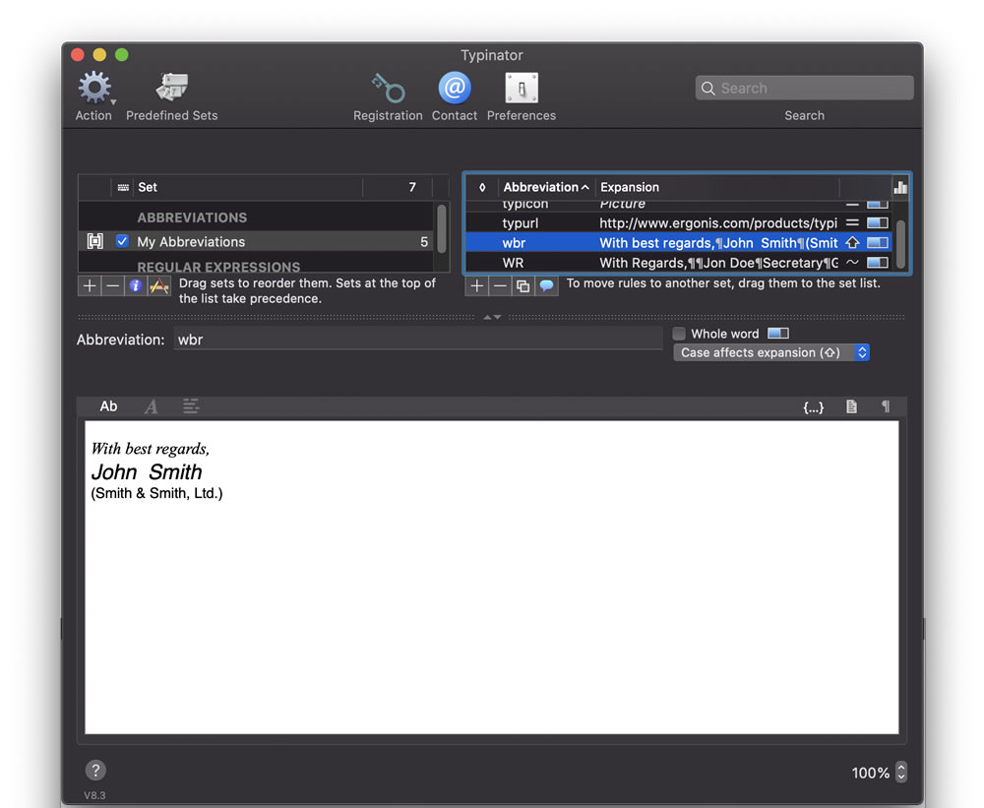Image resolution: width=984 pixels, height=808 pixels.
Task: Show usage statistics bar chart column
Action: (x=900, y=187)
